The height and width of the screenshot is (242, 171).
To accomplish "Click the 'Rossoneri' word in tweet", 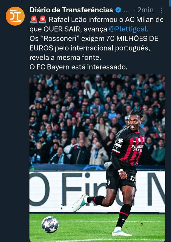I will (x=60, y=39).
